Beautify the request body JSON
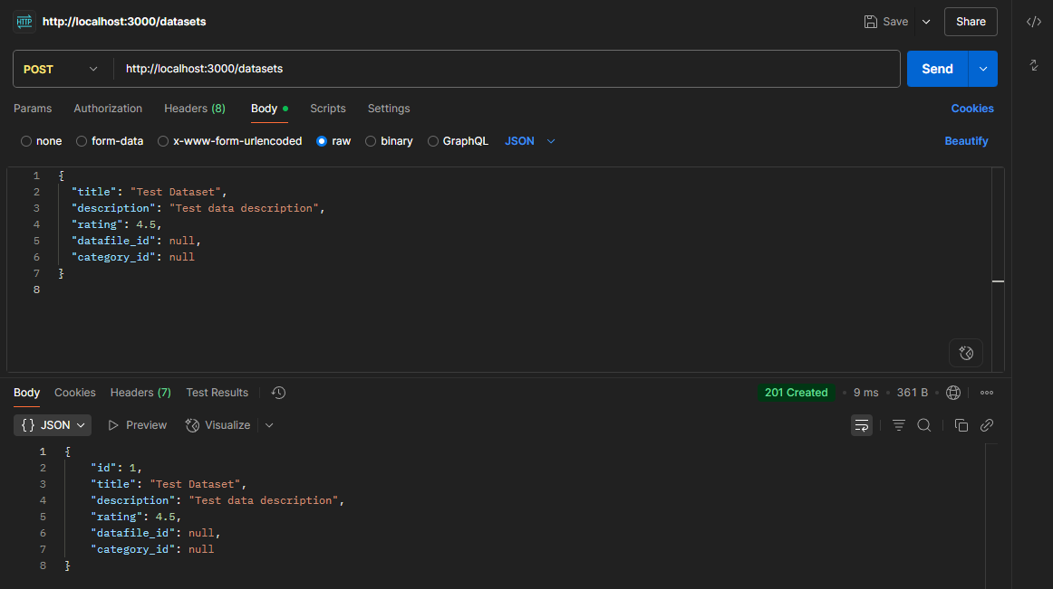 click(966, 141)
